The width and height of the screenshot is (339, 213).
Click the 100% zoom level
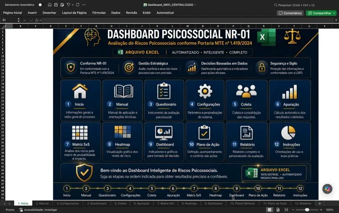pos(330,210)
